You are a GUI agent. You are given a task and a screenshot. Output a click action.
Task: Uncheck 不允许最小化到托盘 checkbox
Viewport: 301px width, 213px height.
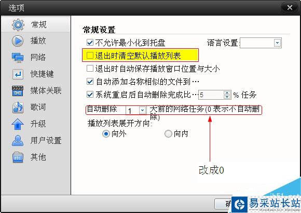pos(90,43)
